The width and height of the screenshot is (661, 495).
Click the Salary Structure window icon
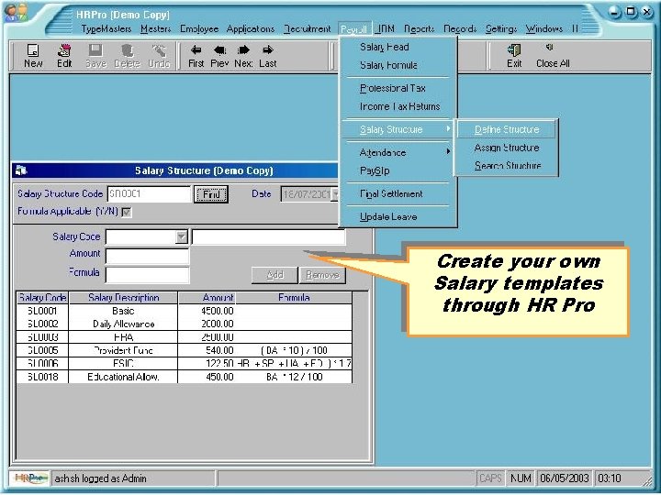21,170
